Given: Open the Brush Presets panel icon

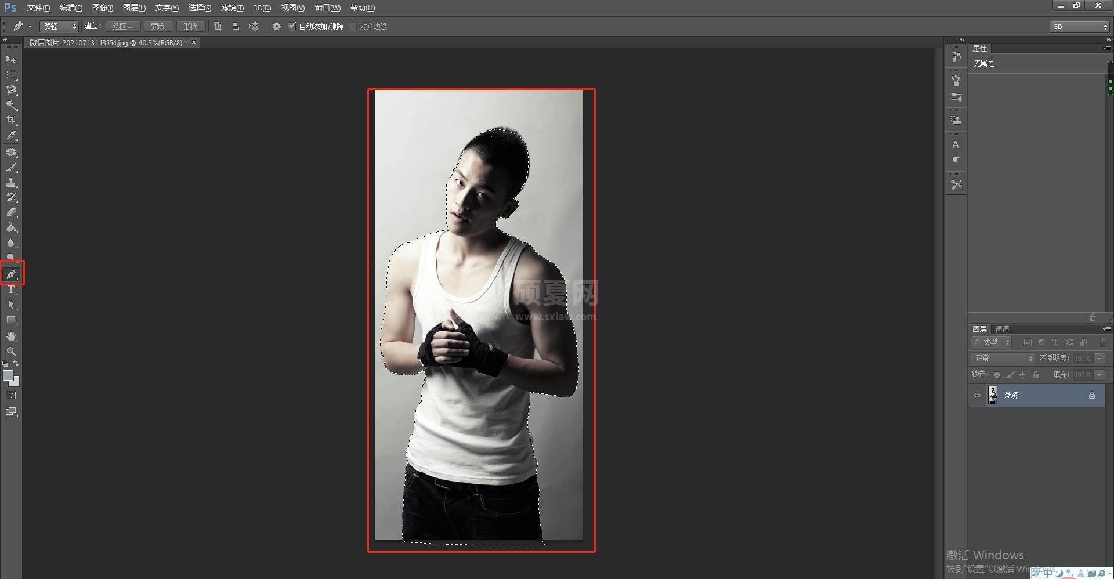Looking at the screenshot, I should pos(956,97).
